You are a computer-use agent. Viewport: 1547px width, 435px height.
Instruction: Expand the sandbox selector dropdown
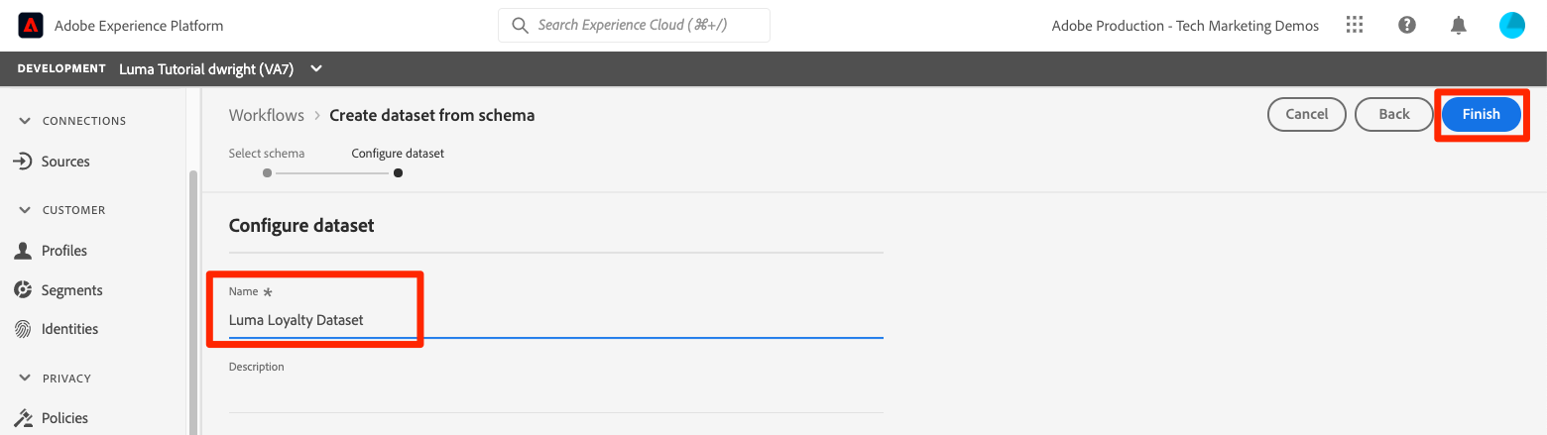coord(316,68)
